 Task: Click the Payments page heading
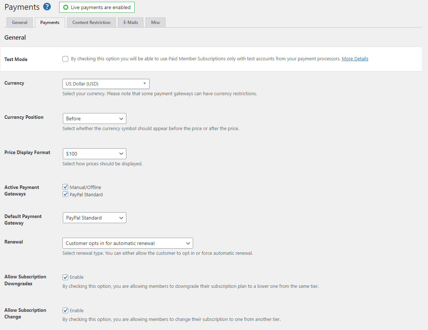[x=22, y=7]
